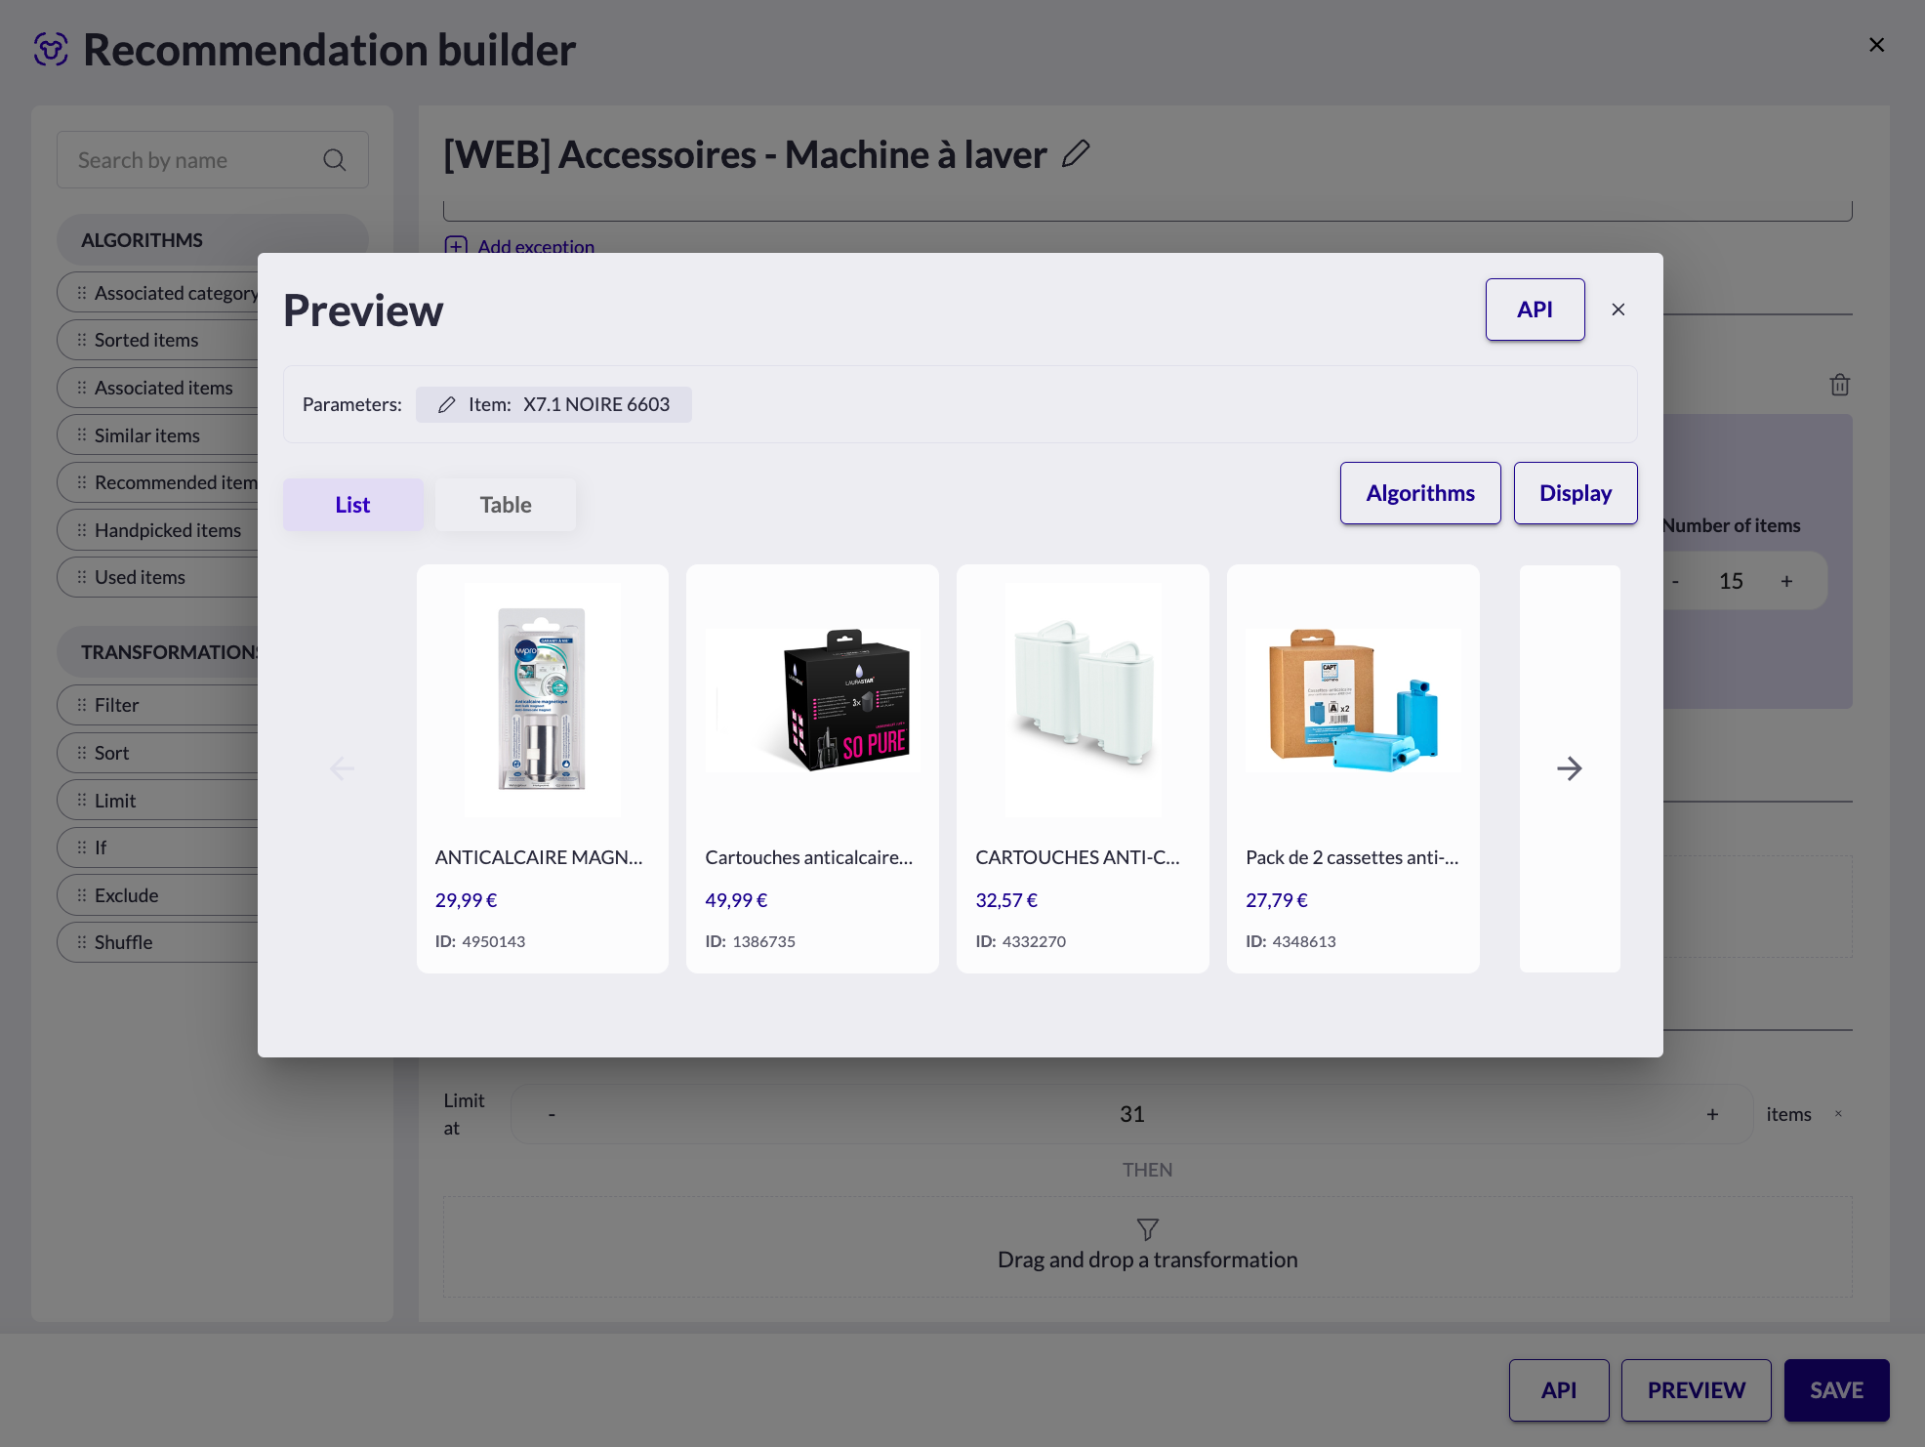Open the Display button in Preview
Viewport: 1925px width, 1447px height.
1576,493
